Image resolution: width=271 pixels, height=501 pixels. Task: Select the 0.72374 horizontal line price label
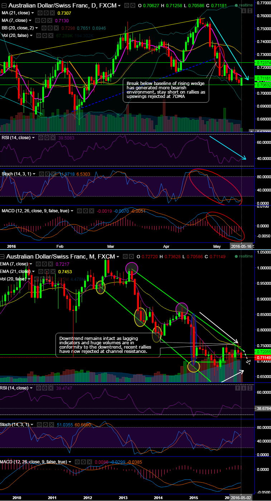[x=263, y=62]
